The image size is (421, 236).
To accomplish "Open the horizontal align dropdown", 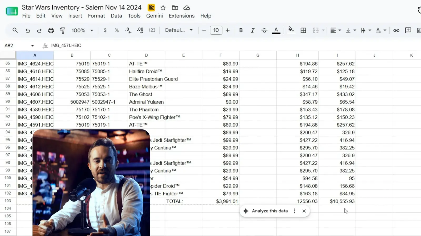I will 335,30.
